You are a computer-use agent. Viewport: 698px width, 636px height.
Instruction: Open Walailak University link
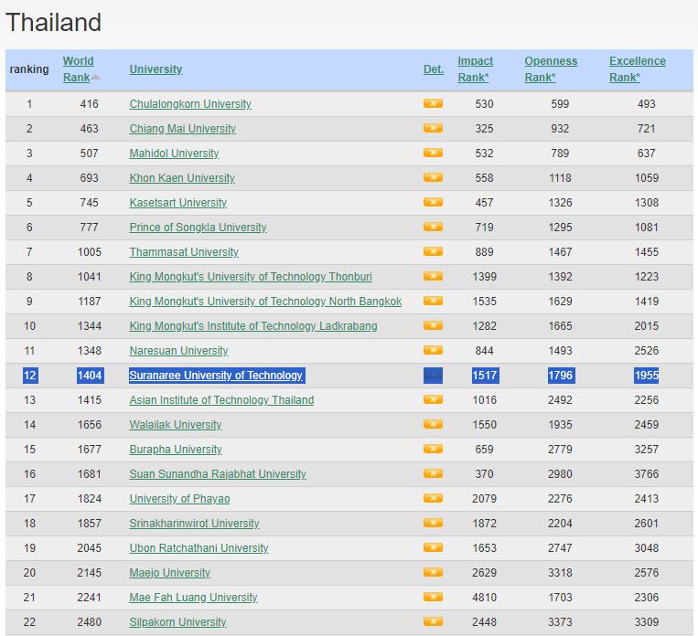[176, 425]
